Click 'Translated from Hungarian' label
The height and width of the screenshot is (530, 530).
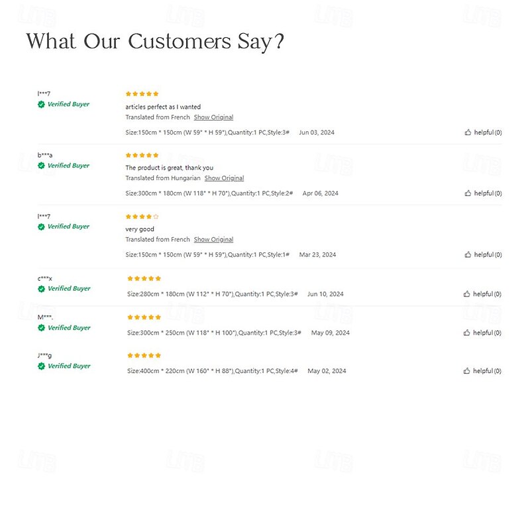click(x=163, y=178)
